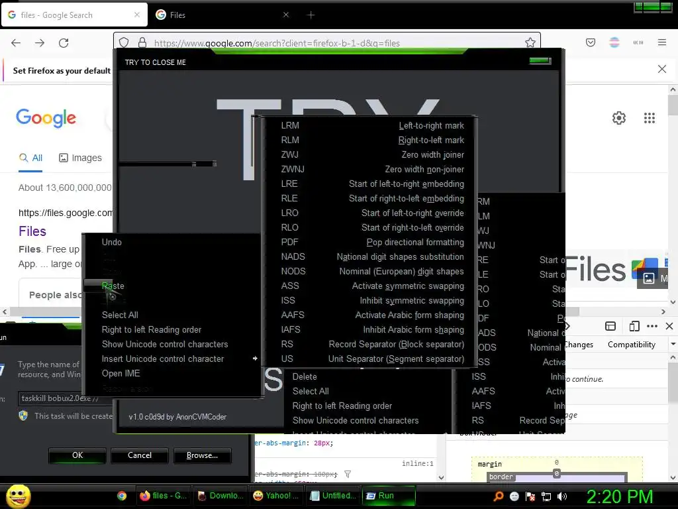This screenshot has width=678, height=509.
Task: Click the image icon on Files thumbnail
Action: click(648, 278)
